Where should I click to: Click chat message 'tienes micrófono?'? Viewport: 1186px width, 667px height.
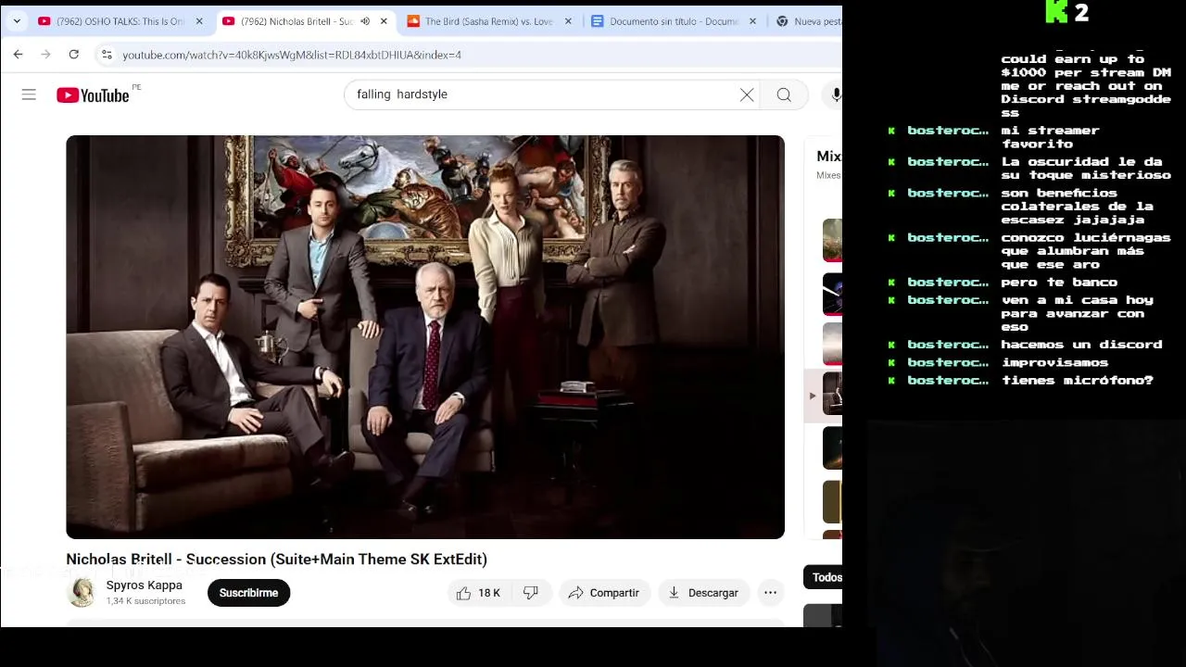click(x=1077, y=381)
